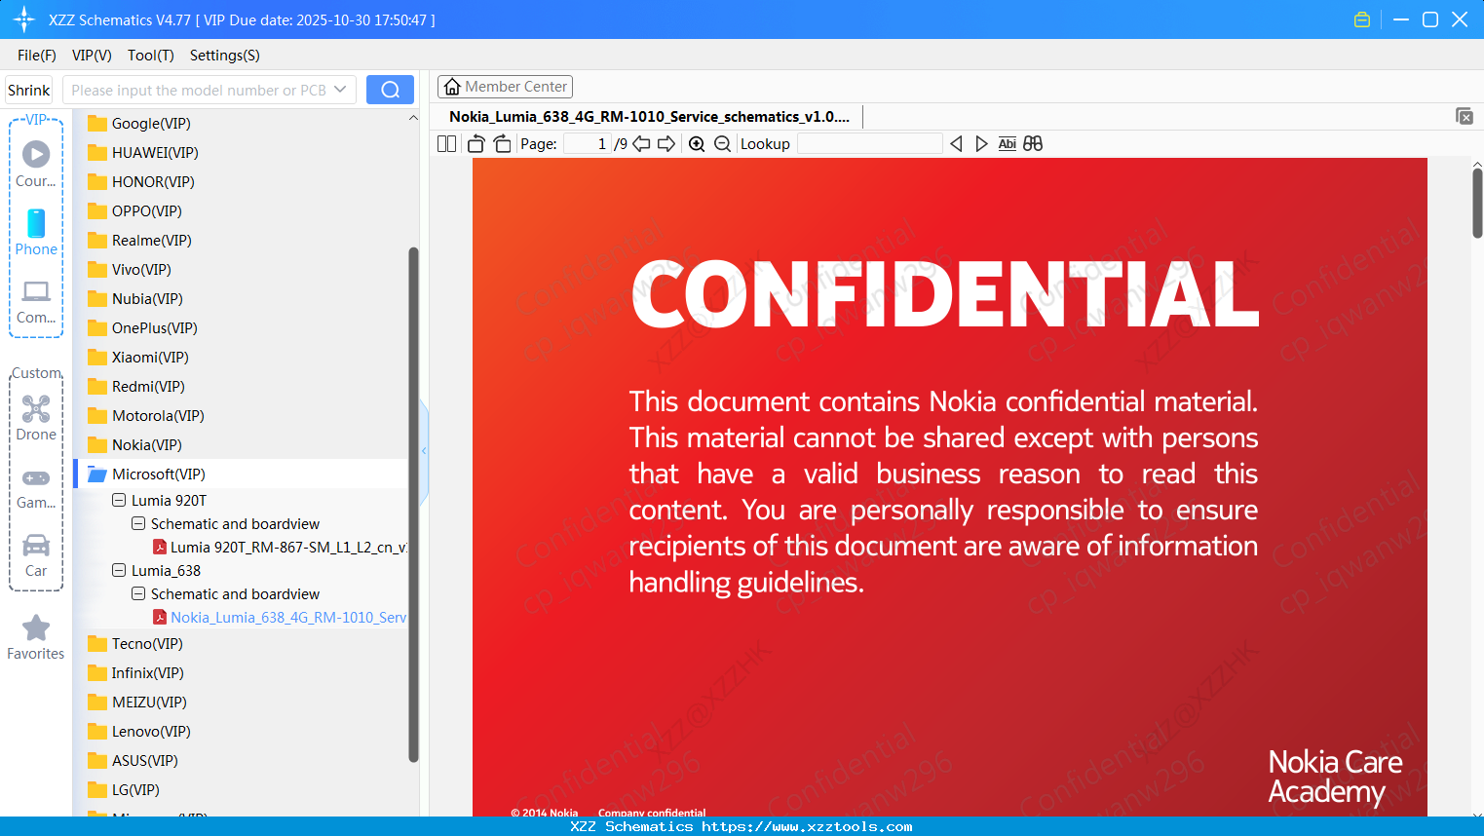This screenshot has width=1484, height=836.
Task: Click the blue search button
Action: [389, 89]
